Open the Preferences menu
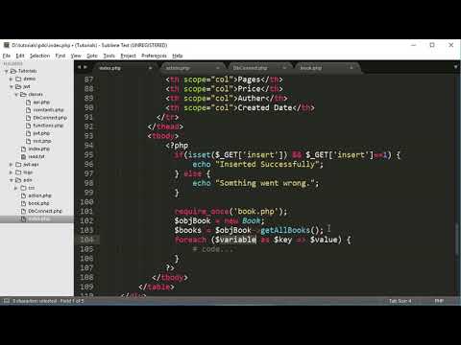 click(154, 56)
